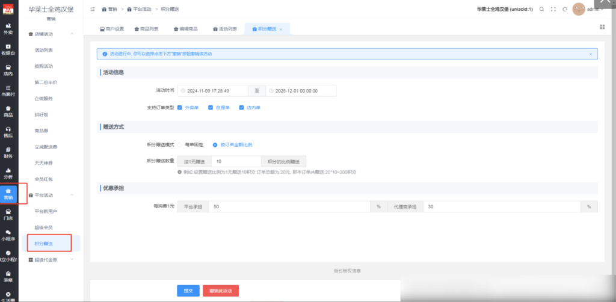Screen dimensions: 616x302
Task: Open the 分析 sidebar section
Action: click(x=8, y=173)
